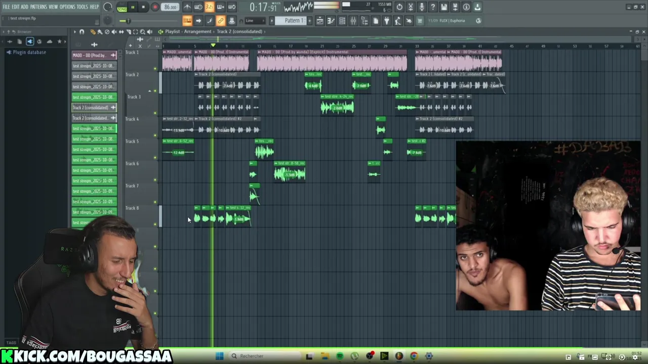Viewport: 648px width, 364px height.
Task: Open the Mixer icon
Action: point(353,21)
